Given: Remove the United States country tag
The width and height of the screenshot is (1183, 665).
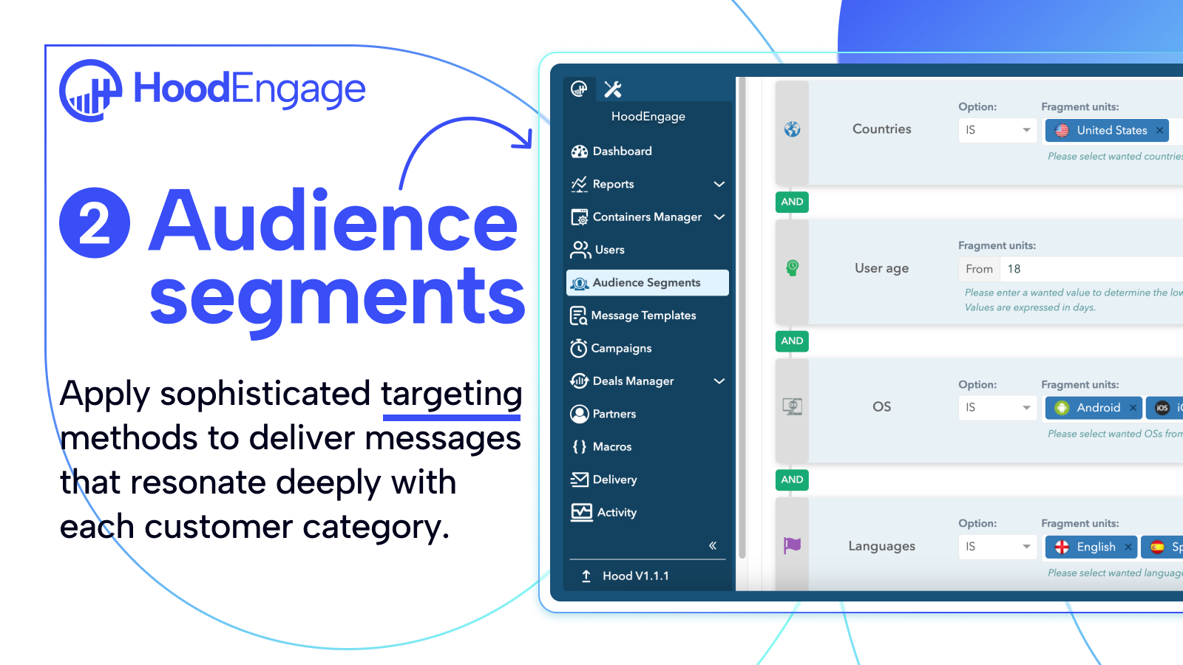Looking at the screenshot, I should (x=1159, y=130).
